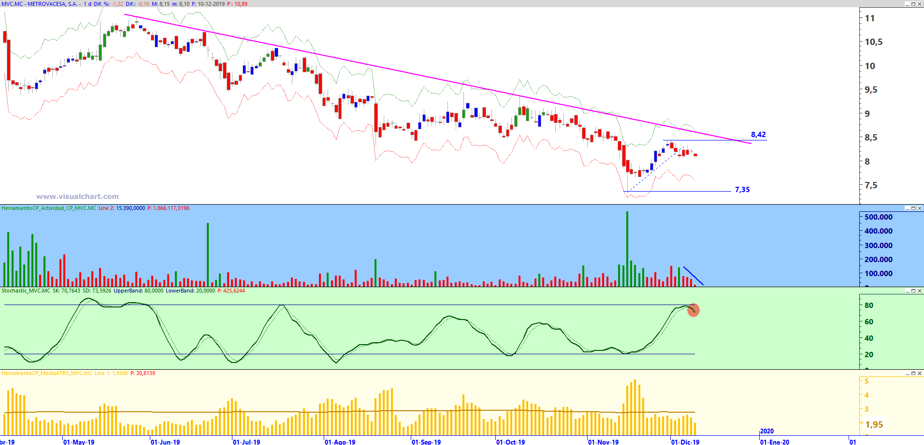Viewport: 924px width, 445px height.
Task: Click the '1,95' ATR axis value label
Action: 874,425
